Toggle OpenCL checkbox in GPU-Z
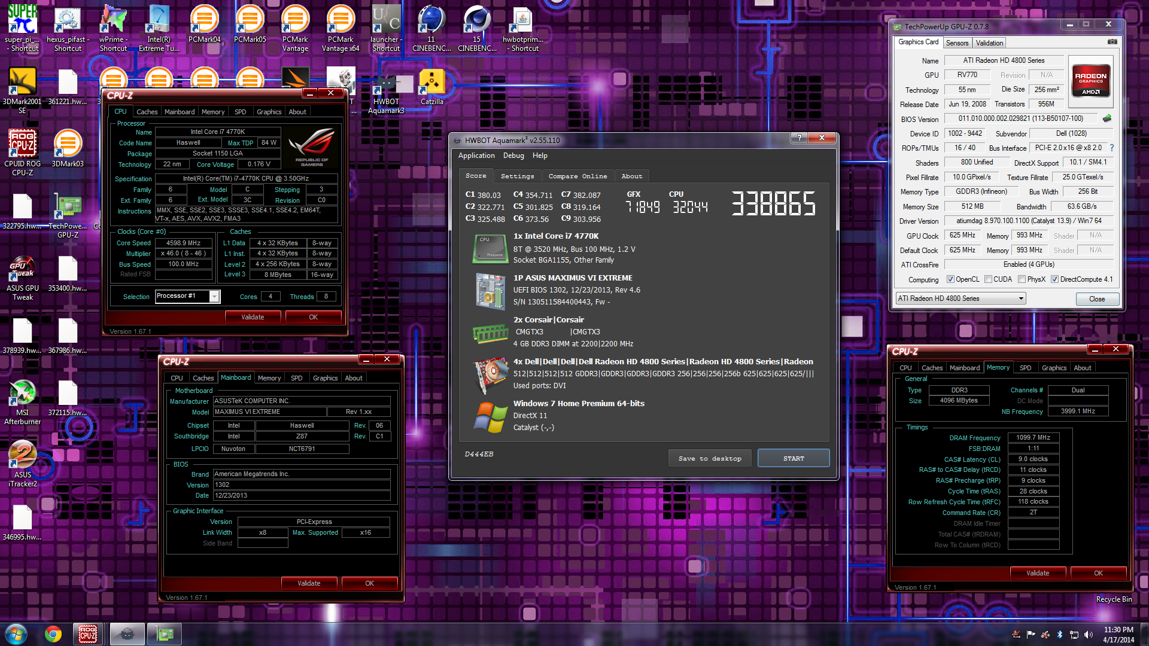 [x=950, y=279]
